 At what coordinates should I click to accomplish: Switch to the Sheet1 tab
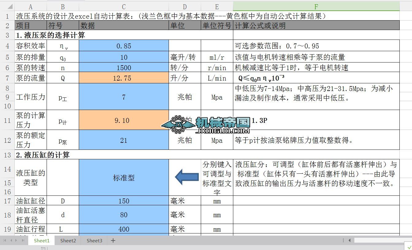coord(42,241)
